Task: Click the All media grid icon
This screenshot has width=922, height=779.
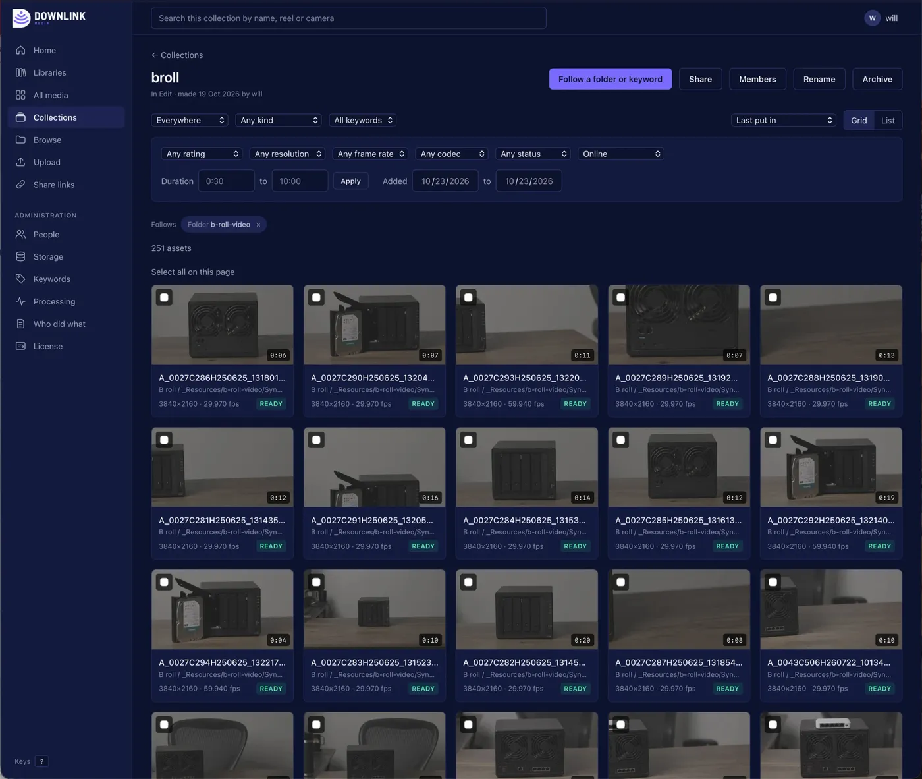Action: (20, 95)
